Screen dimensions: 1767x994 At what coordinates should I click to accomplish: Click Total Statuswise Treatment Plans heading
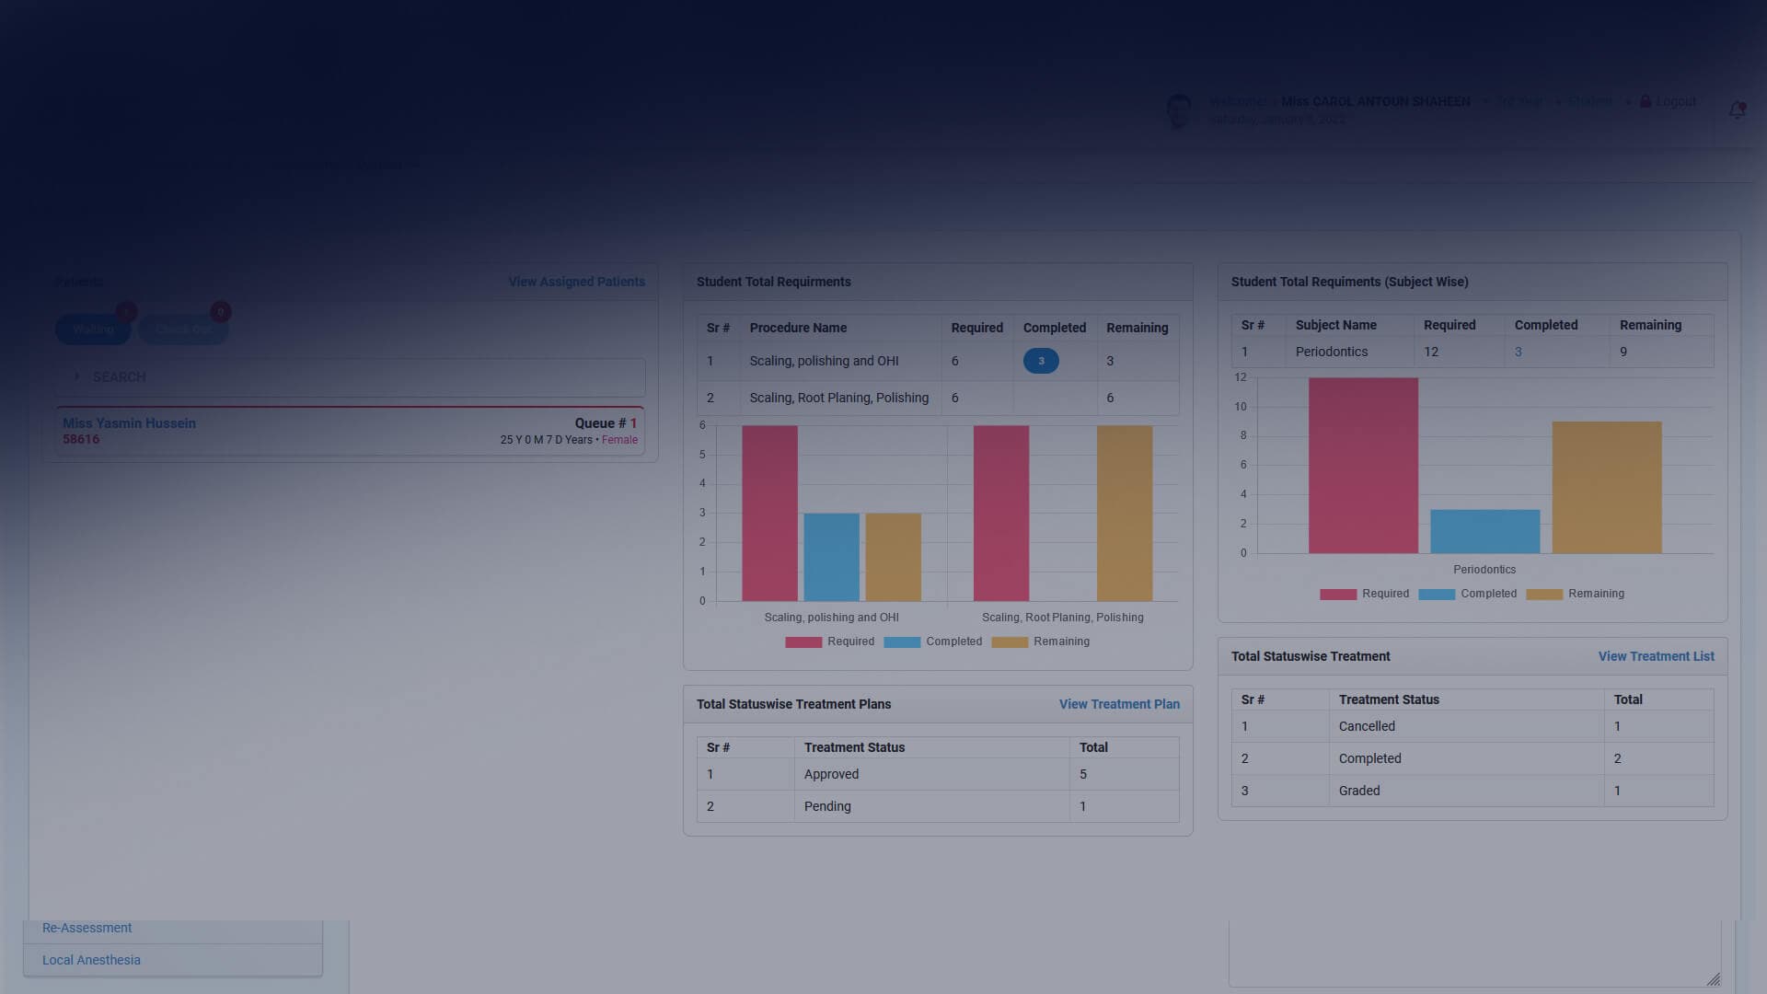point(793,704)
